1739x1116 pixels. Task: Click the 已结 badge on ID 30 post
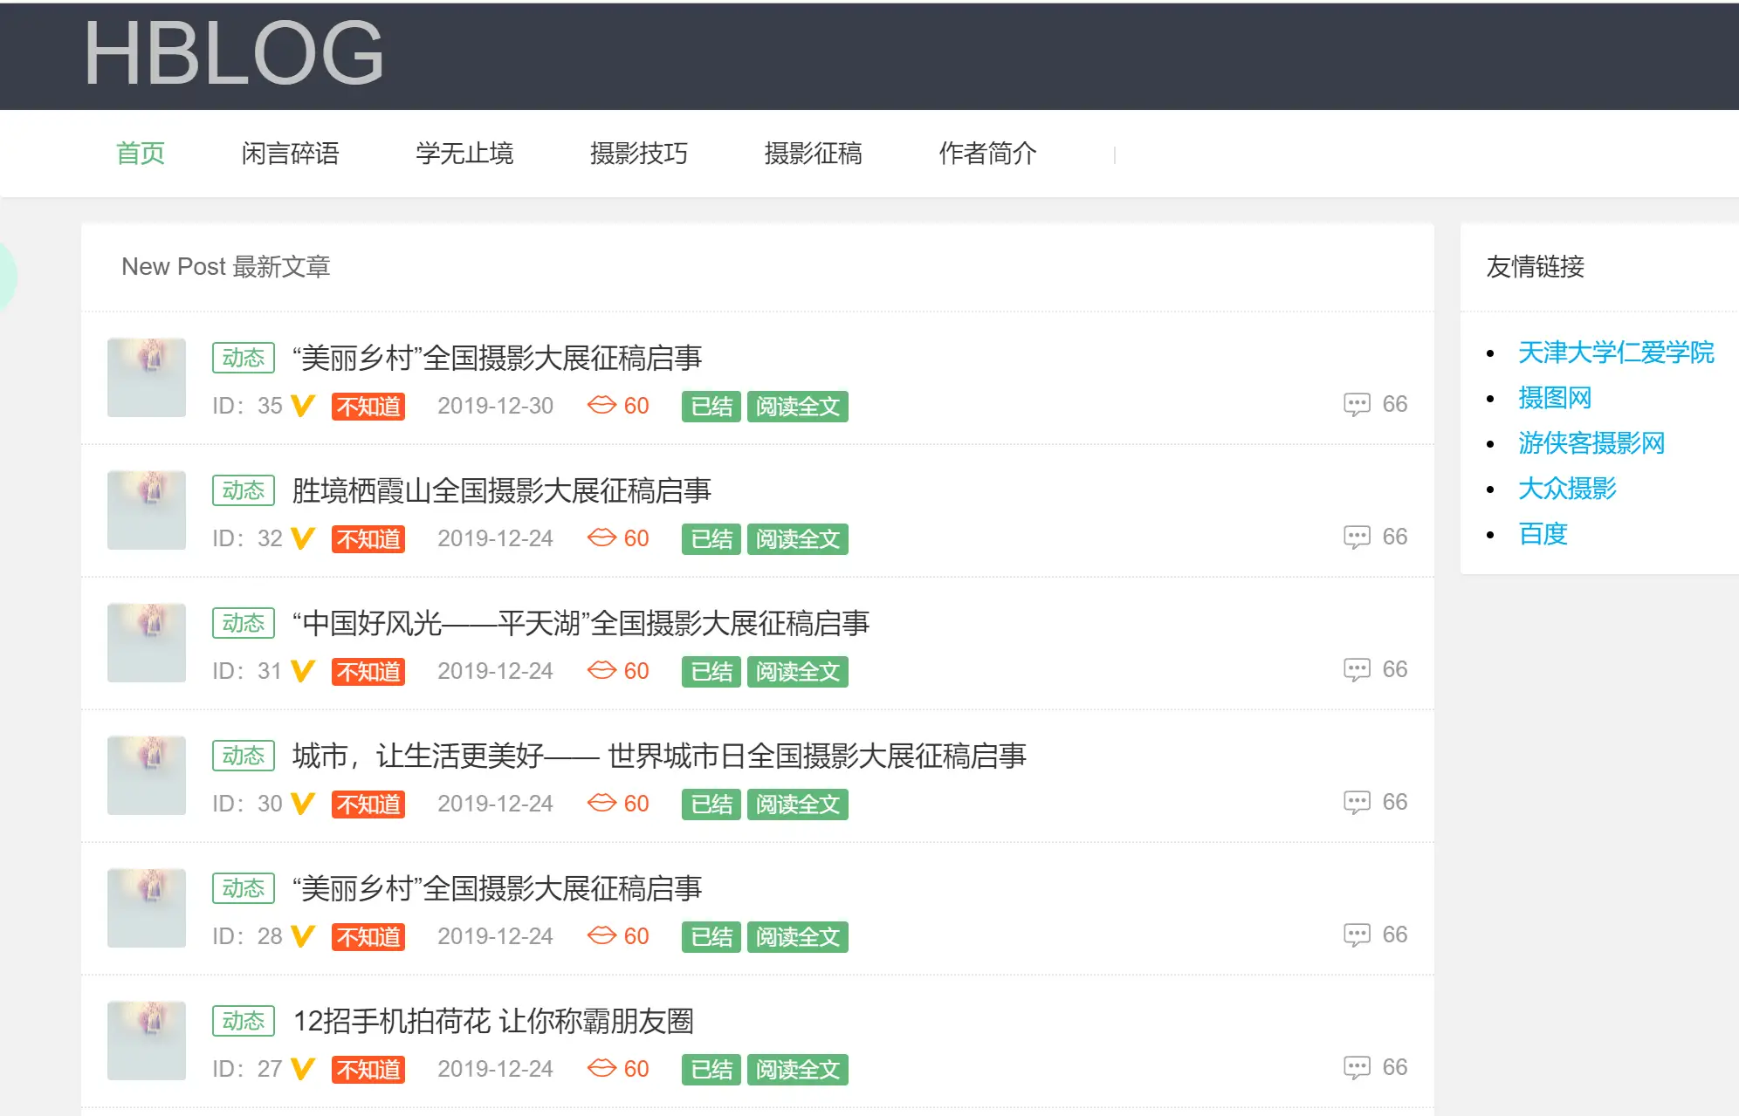point(710,804)
